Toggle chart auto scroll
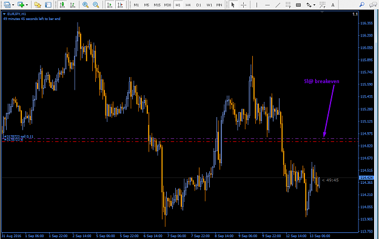379x239 pixels. point(110,5)
